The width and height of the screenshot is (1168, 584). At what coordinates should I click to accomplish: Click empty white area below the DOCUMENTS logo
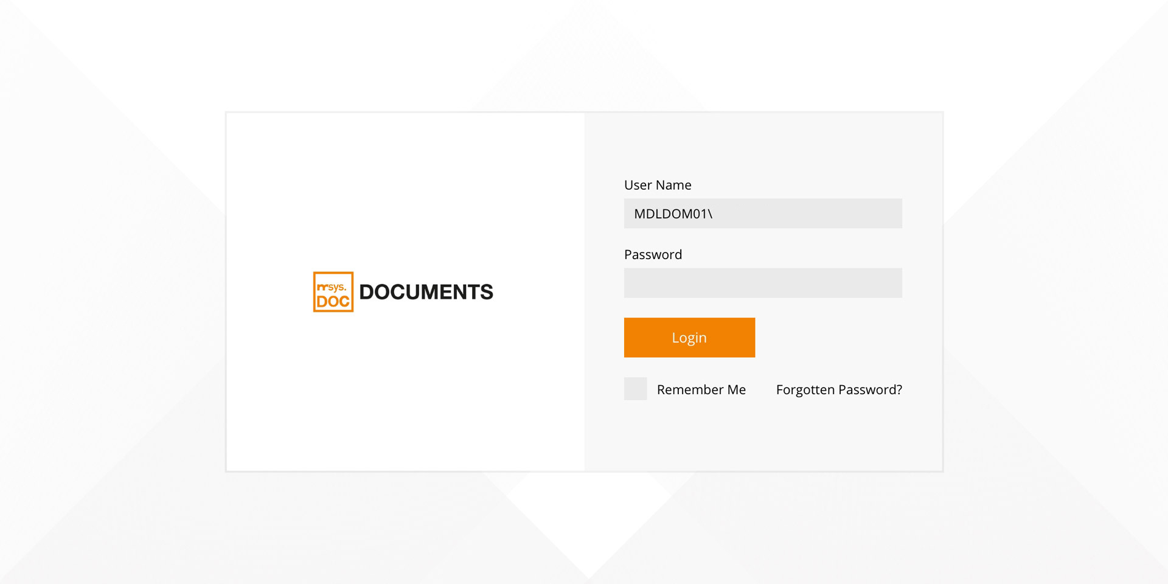tap(405, 395)
